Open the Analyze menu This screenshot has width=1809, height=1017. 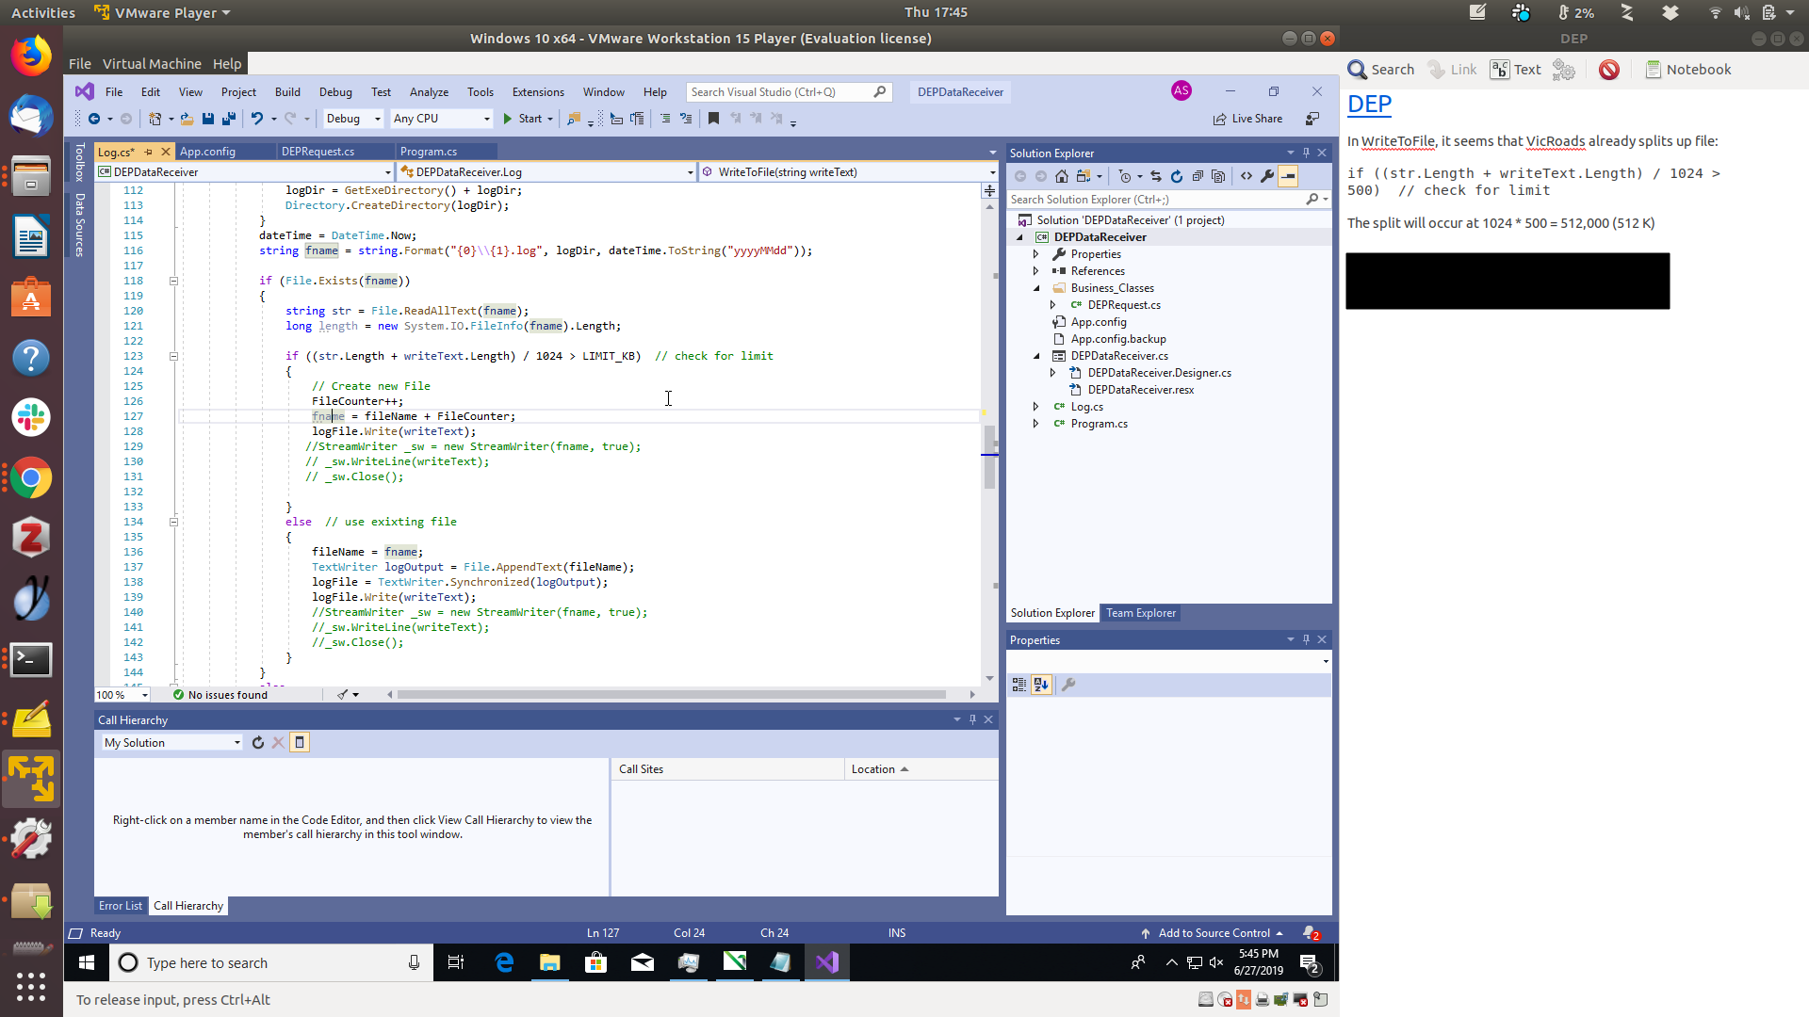pyautogui.click(x=429, y=92)
